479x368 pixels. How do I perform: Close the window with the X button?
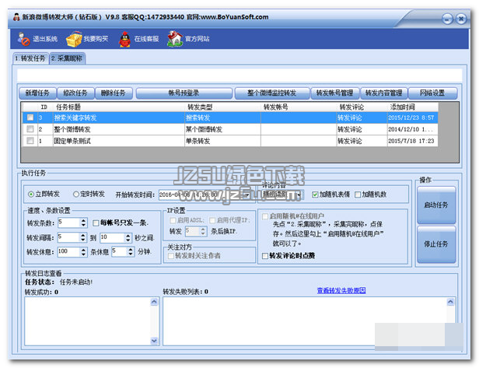click(461, 19)
